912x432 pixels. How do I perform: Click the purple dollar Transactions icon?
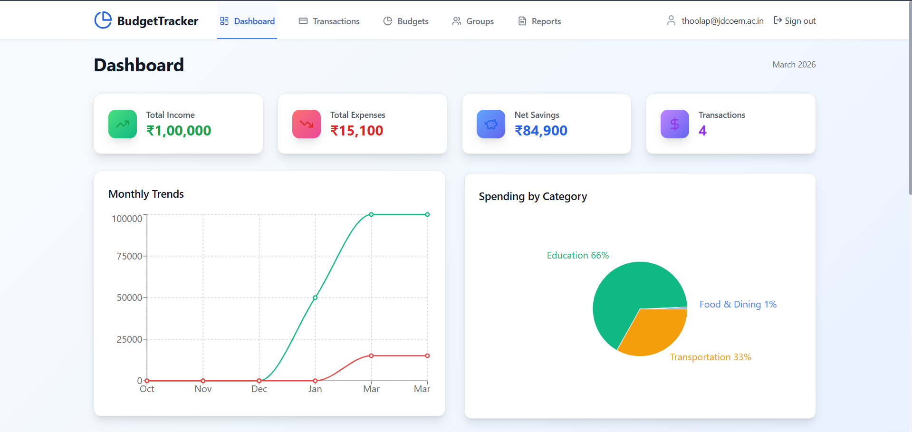click(x=674, y=124)
